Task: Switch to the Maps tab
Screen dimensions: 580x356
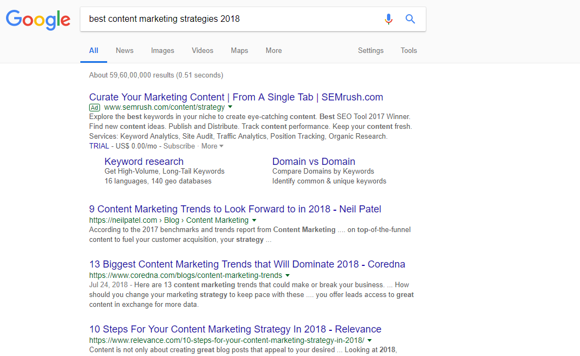Action: click(x=239, y=51)
